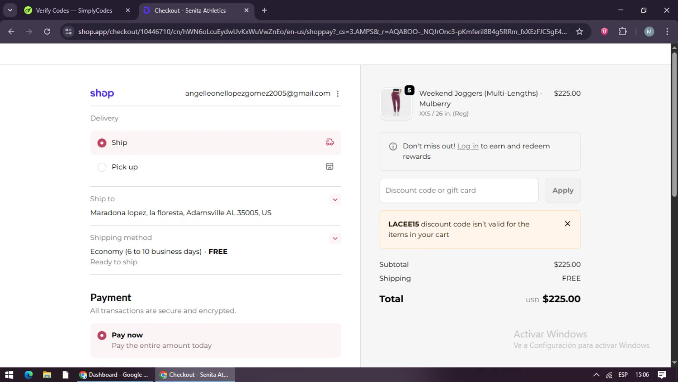Select the Pick up delivery radio button
Screen dimensions: 678x382
pos(102,167)
